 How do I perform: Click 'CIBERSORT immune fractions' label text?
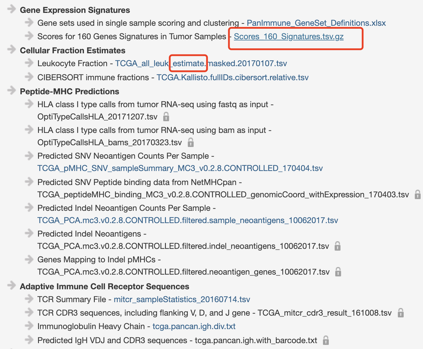coord(93,78)
